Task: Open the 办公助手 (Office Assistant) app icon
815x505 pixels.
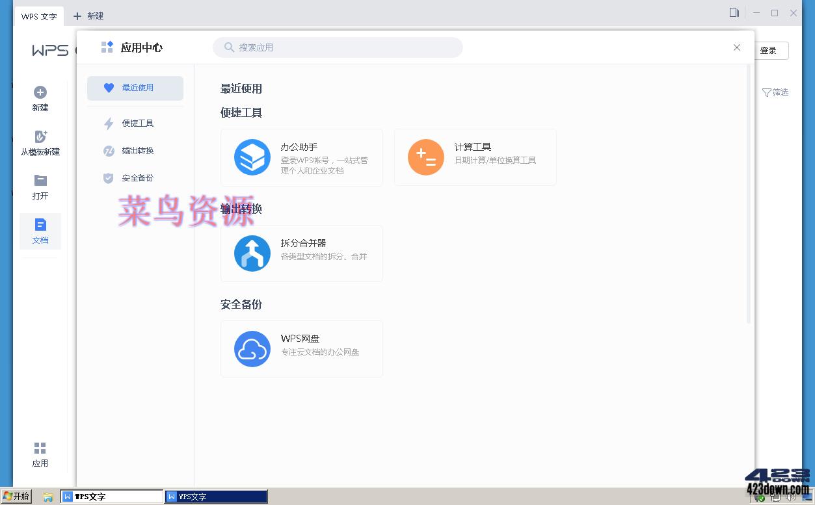Action: [x=252, y=157]
